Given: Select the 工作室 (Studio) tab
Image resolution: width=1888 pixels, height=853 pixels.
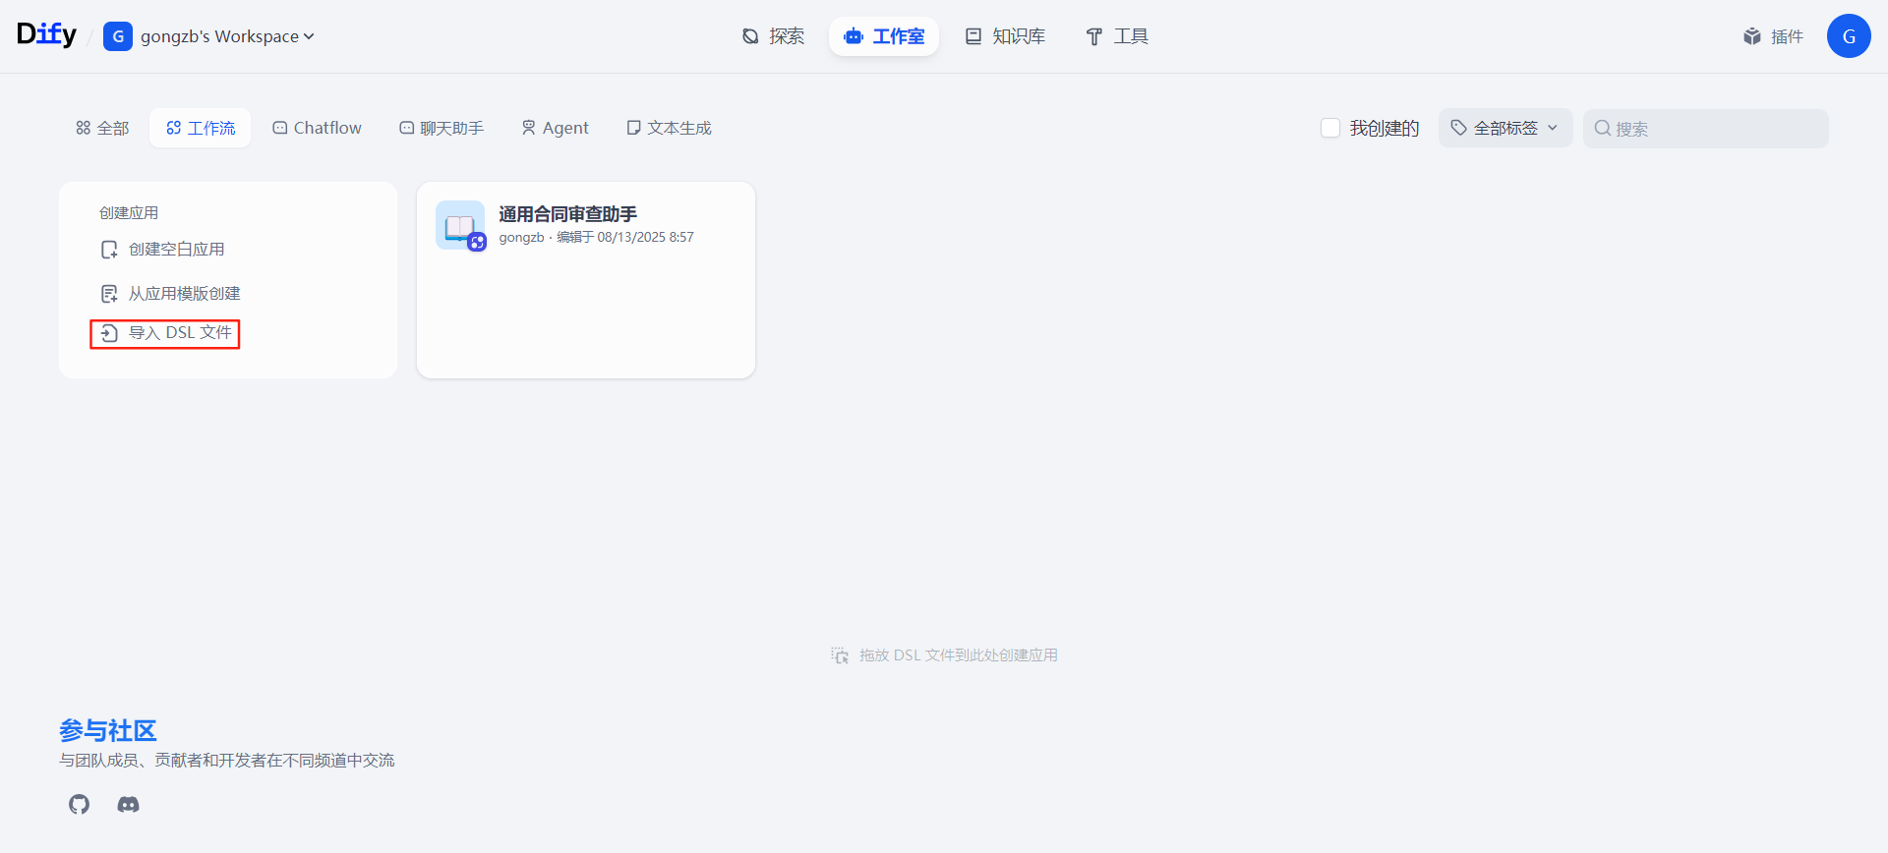Looking at the screenshot, I should (x=884, y=36).
